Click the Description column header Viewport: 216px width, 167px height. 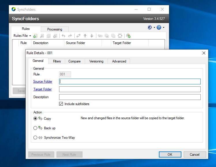pyautogui.click(x=48, y=43)
